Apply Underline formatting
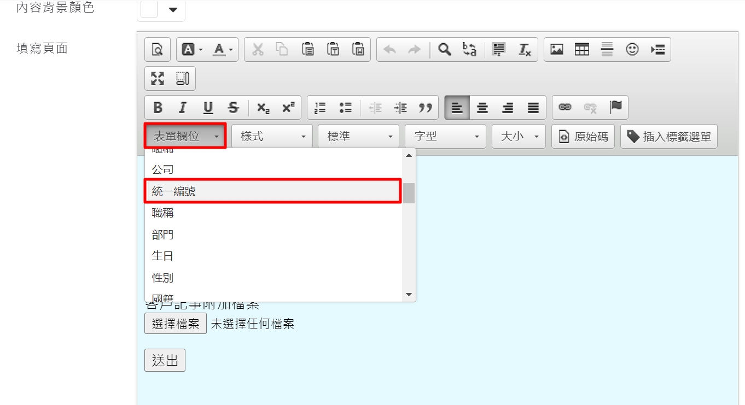The height and width of the screenshot is (405, 745). tap(208, 108)
